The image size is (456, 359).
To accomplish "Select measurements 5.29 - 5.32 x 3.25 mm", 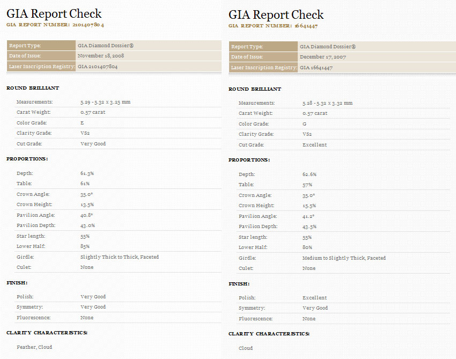I will pyautogui.click(x=105, y=102).
